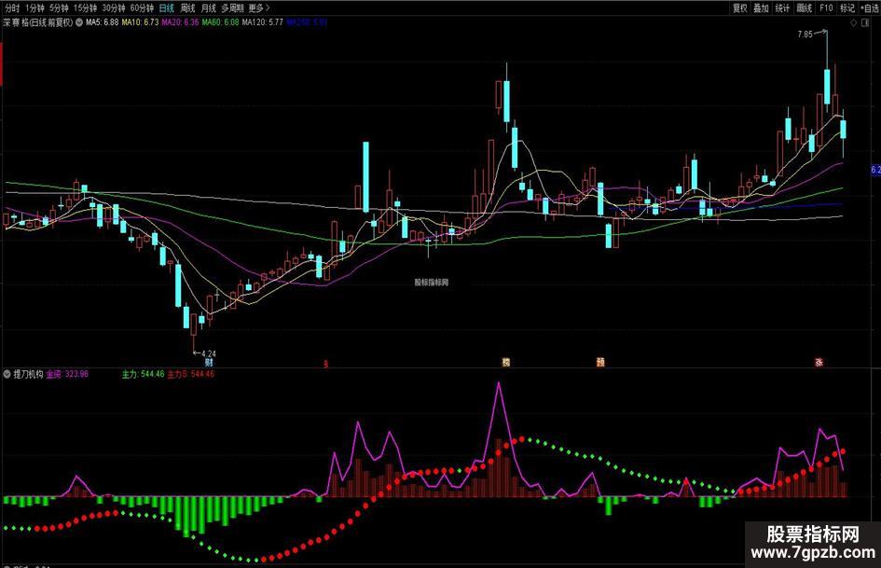Viewport: 881px width, 568px height.
Task: Click the 叠加 overlay button
Action: click(x=762, y=7)
